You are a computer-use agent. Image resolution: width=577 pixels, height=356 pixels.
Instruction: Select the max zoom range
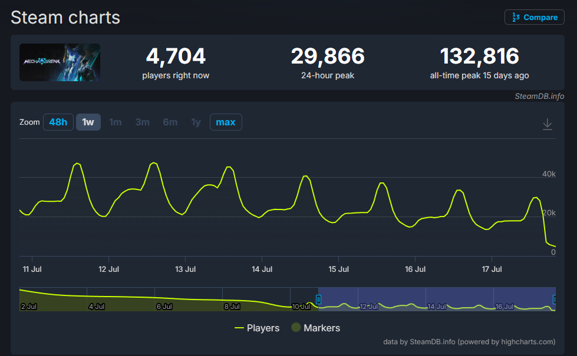coord(226,122)
